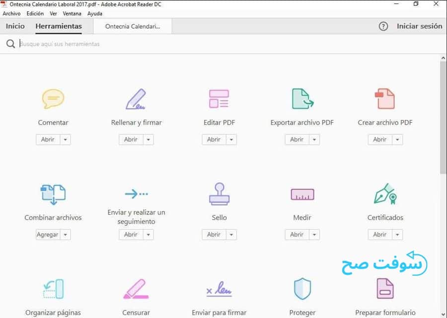Switch to the Inicio tab
447x318 pixels.
tap(15, 26)
